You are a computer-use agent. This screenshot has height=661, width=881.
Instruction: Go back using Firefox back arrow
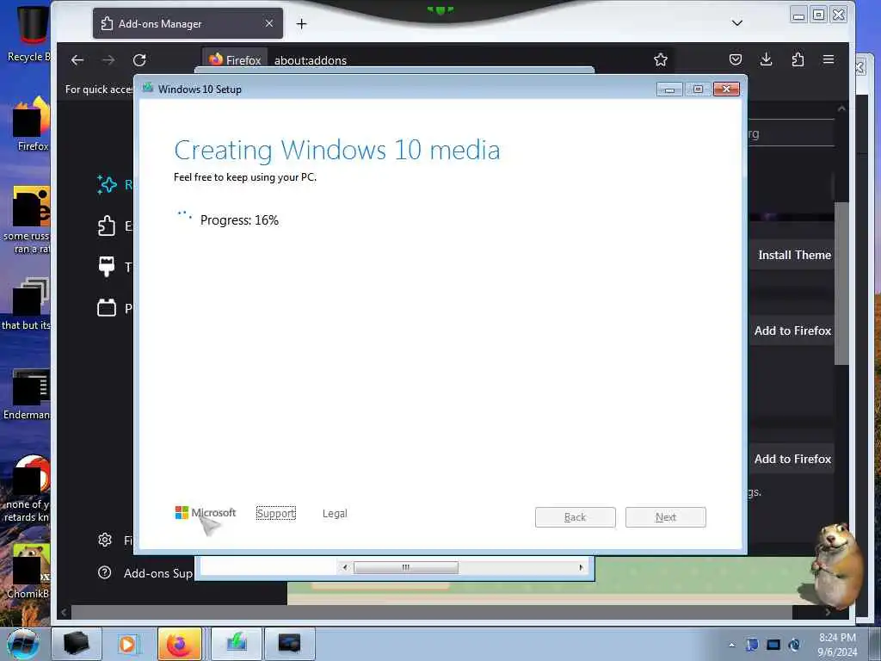click(77, 60)
